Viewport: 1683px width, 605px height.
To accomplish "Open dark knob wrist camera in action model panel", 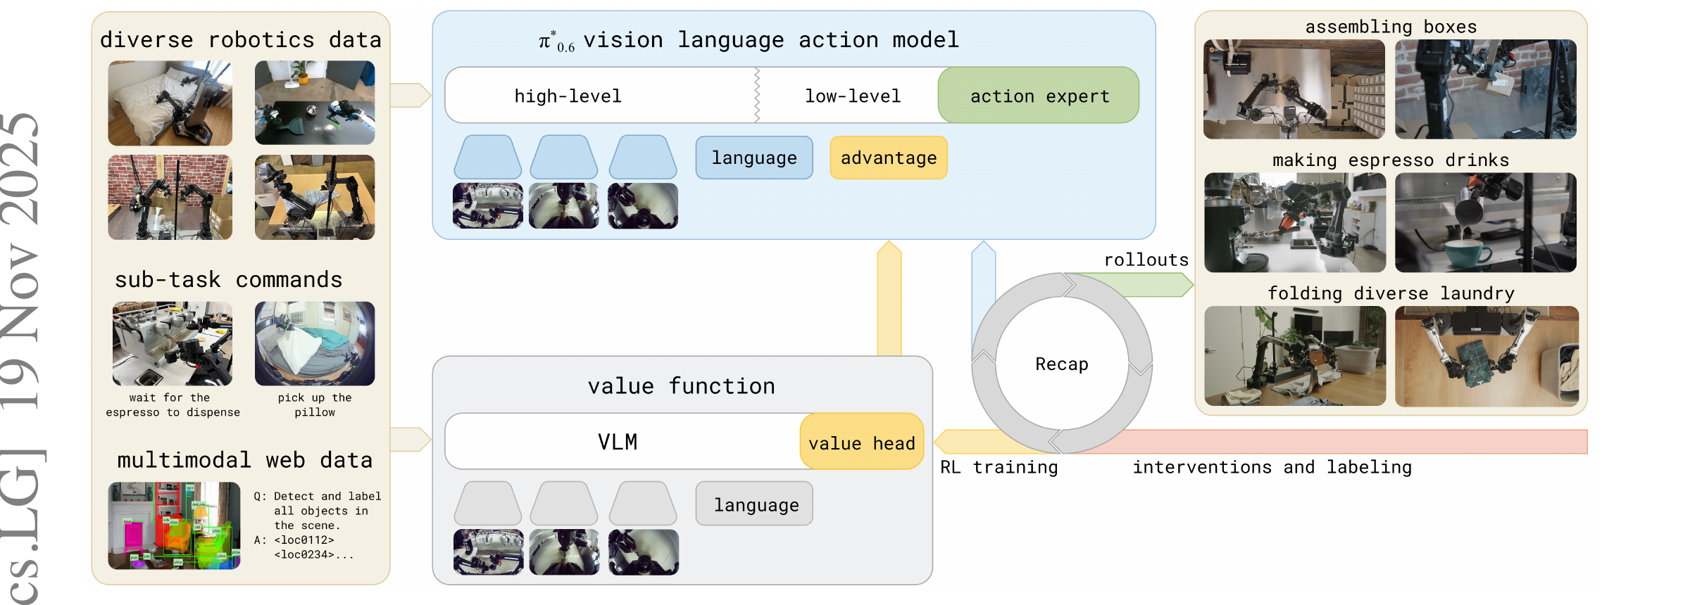I will (x=643, y=205).
